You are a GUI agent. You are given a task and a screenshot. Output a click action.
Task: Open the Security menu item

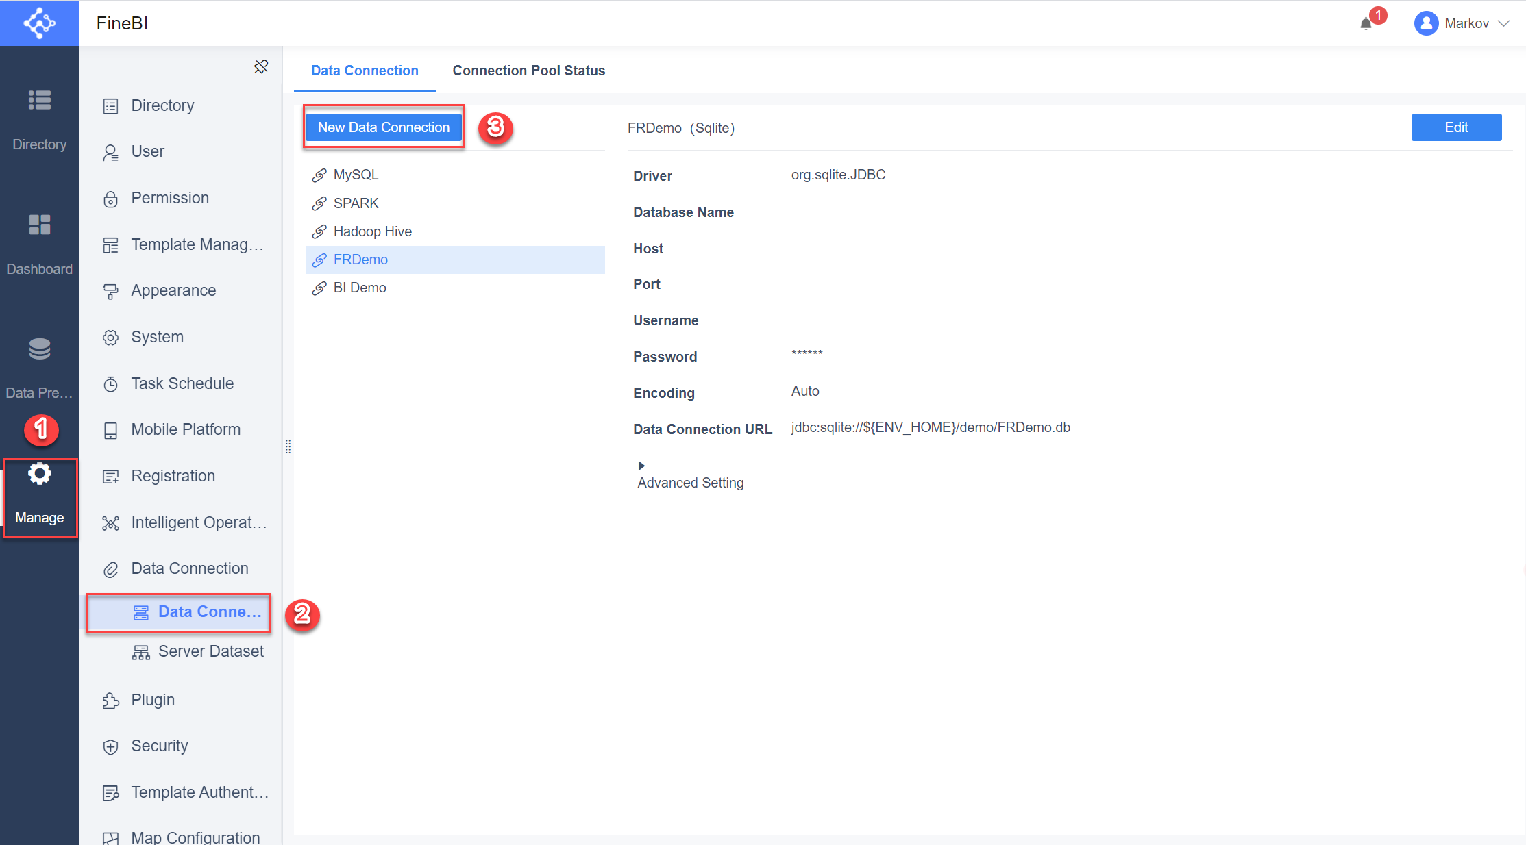coord(181,746)
